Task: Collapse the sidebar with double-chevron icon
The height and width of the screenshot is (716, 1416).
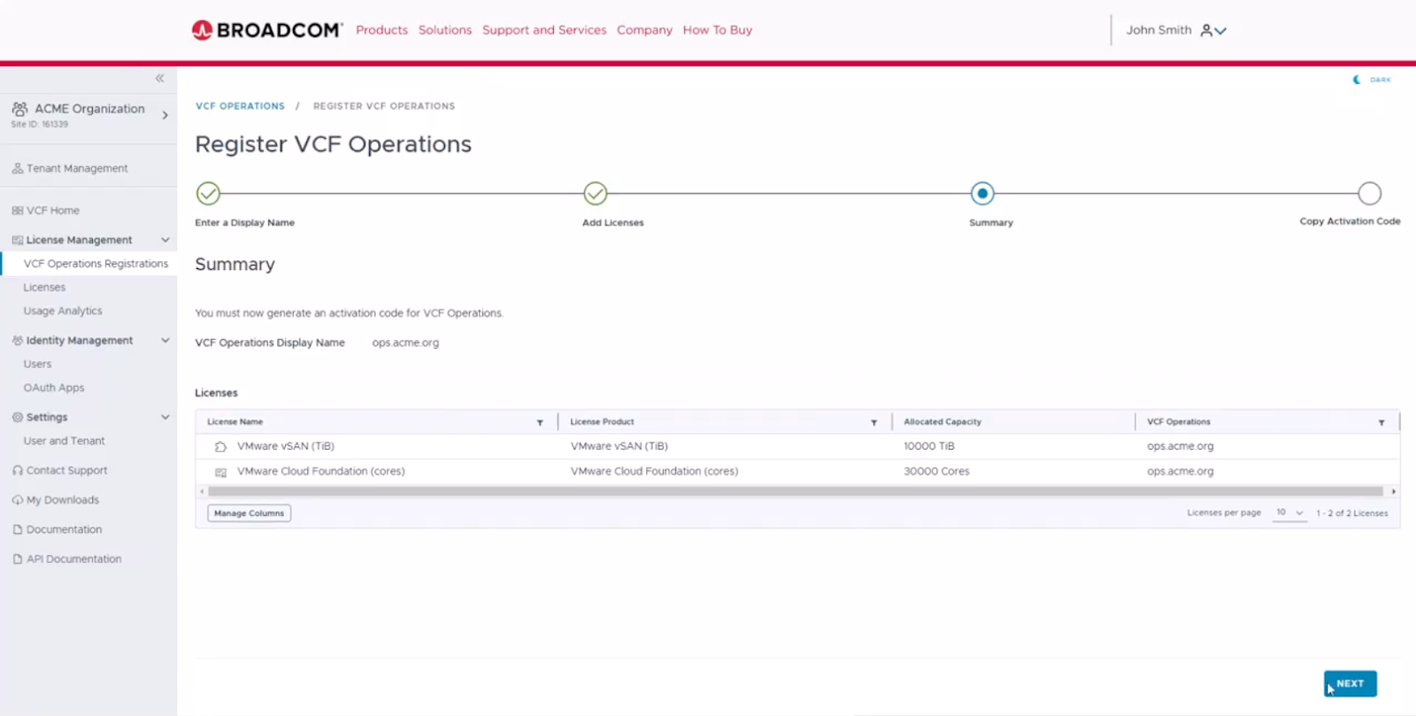Action: [x=160, y=79]
